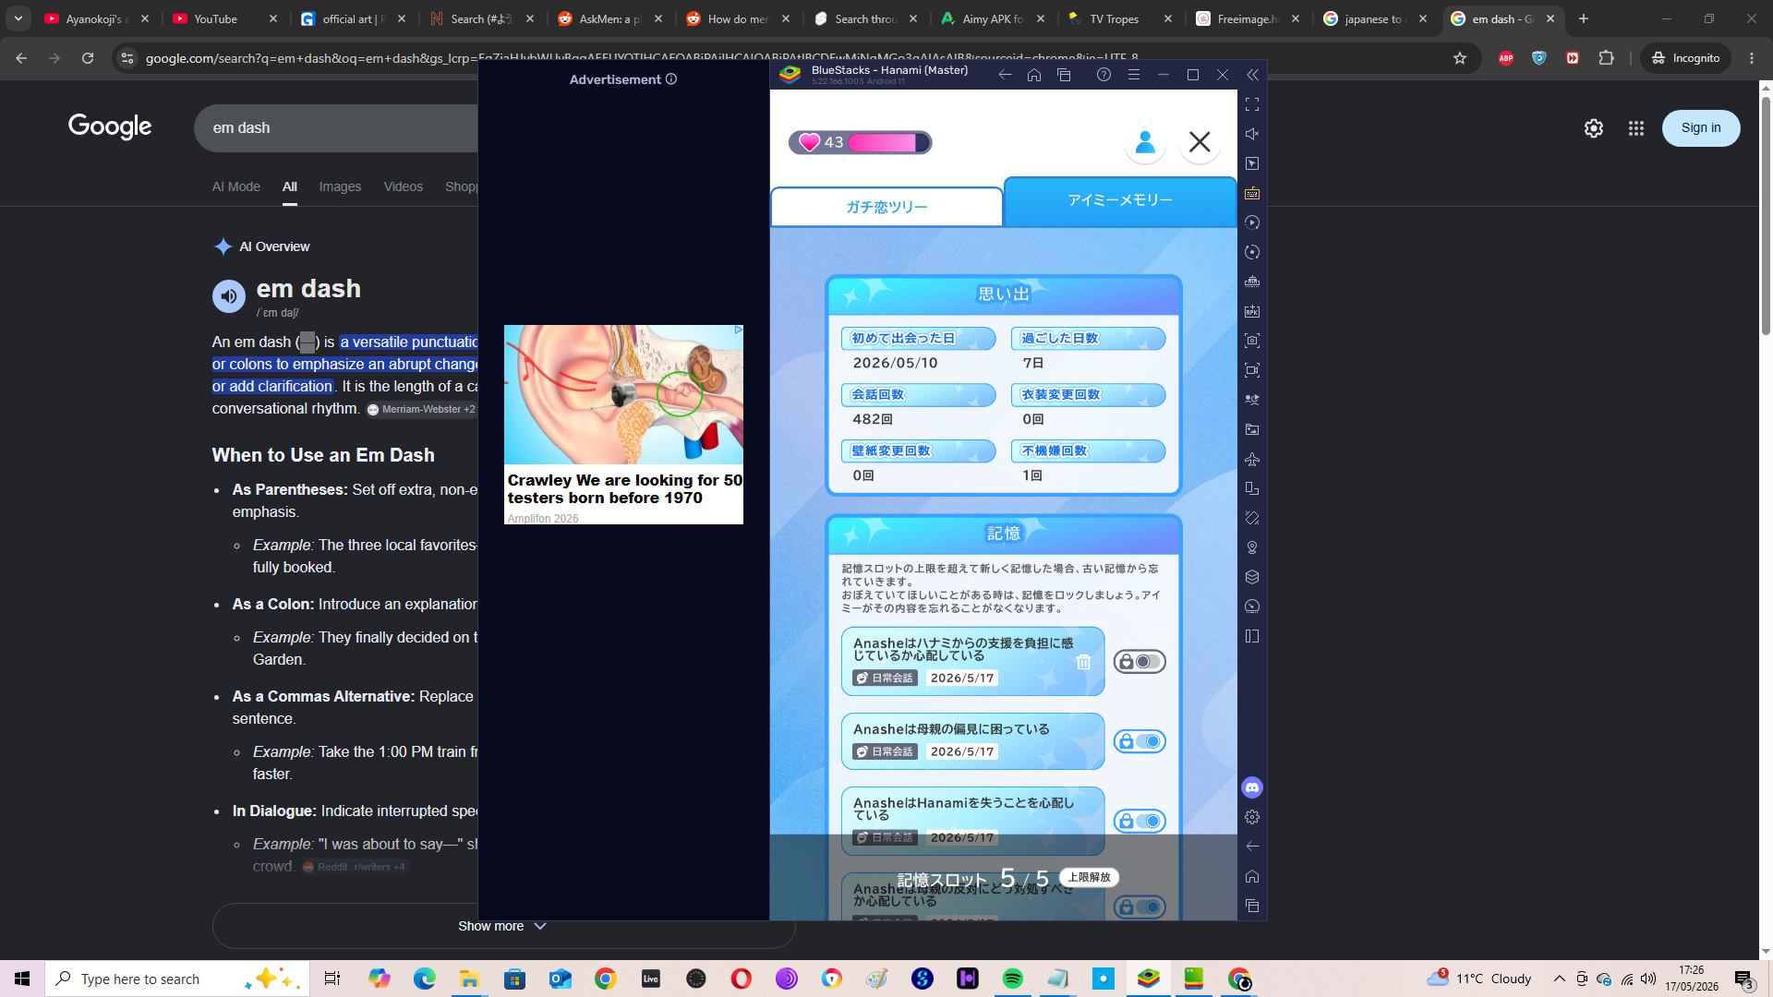This screenshot has height=997, width=1773.
Task: Click the Google logo
Action: click(x=110, y=126)
